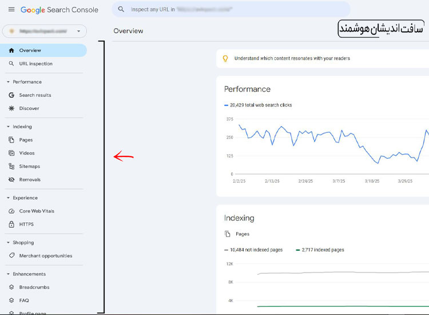Click the Pages icon in Indexing card

pyautogui.click(x=227, y=234)
